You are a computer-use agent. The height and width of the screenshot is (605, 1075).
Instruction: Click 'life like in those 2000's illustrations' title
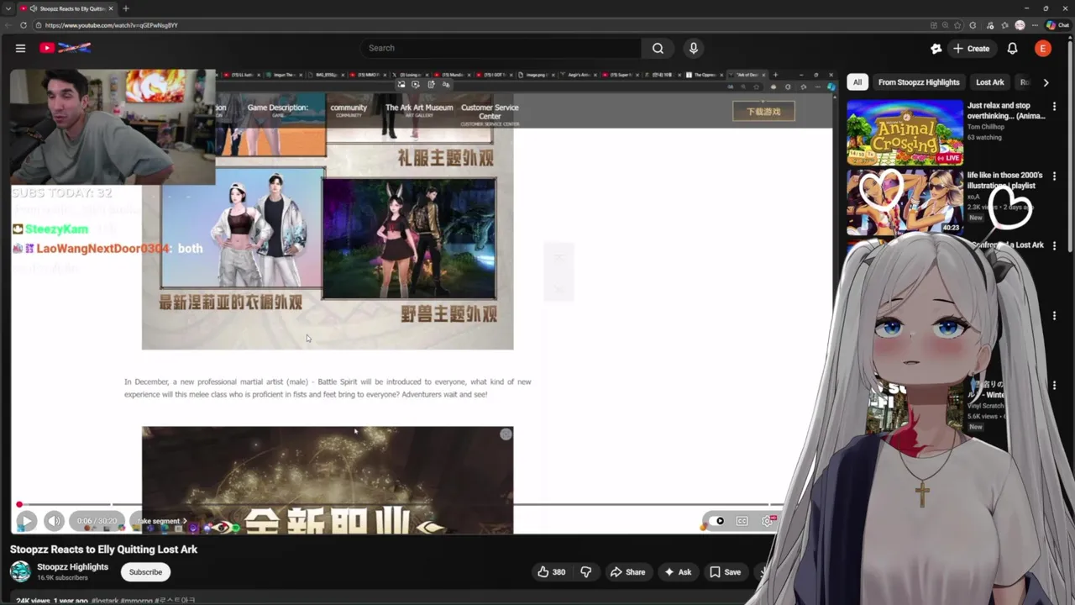click(1005, 181)
